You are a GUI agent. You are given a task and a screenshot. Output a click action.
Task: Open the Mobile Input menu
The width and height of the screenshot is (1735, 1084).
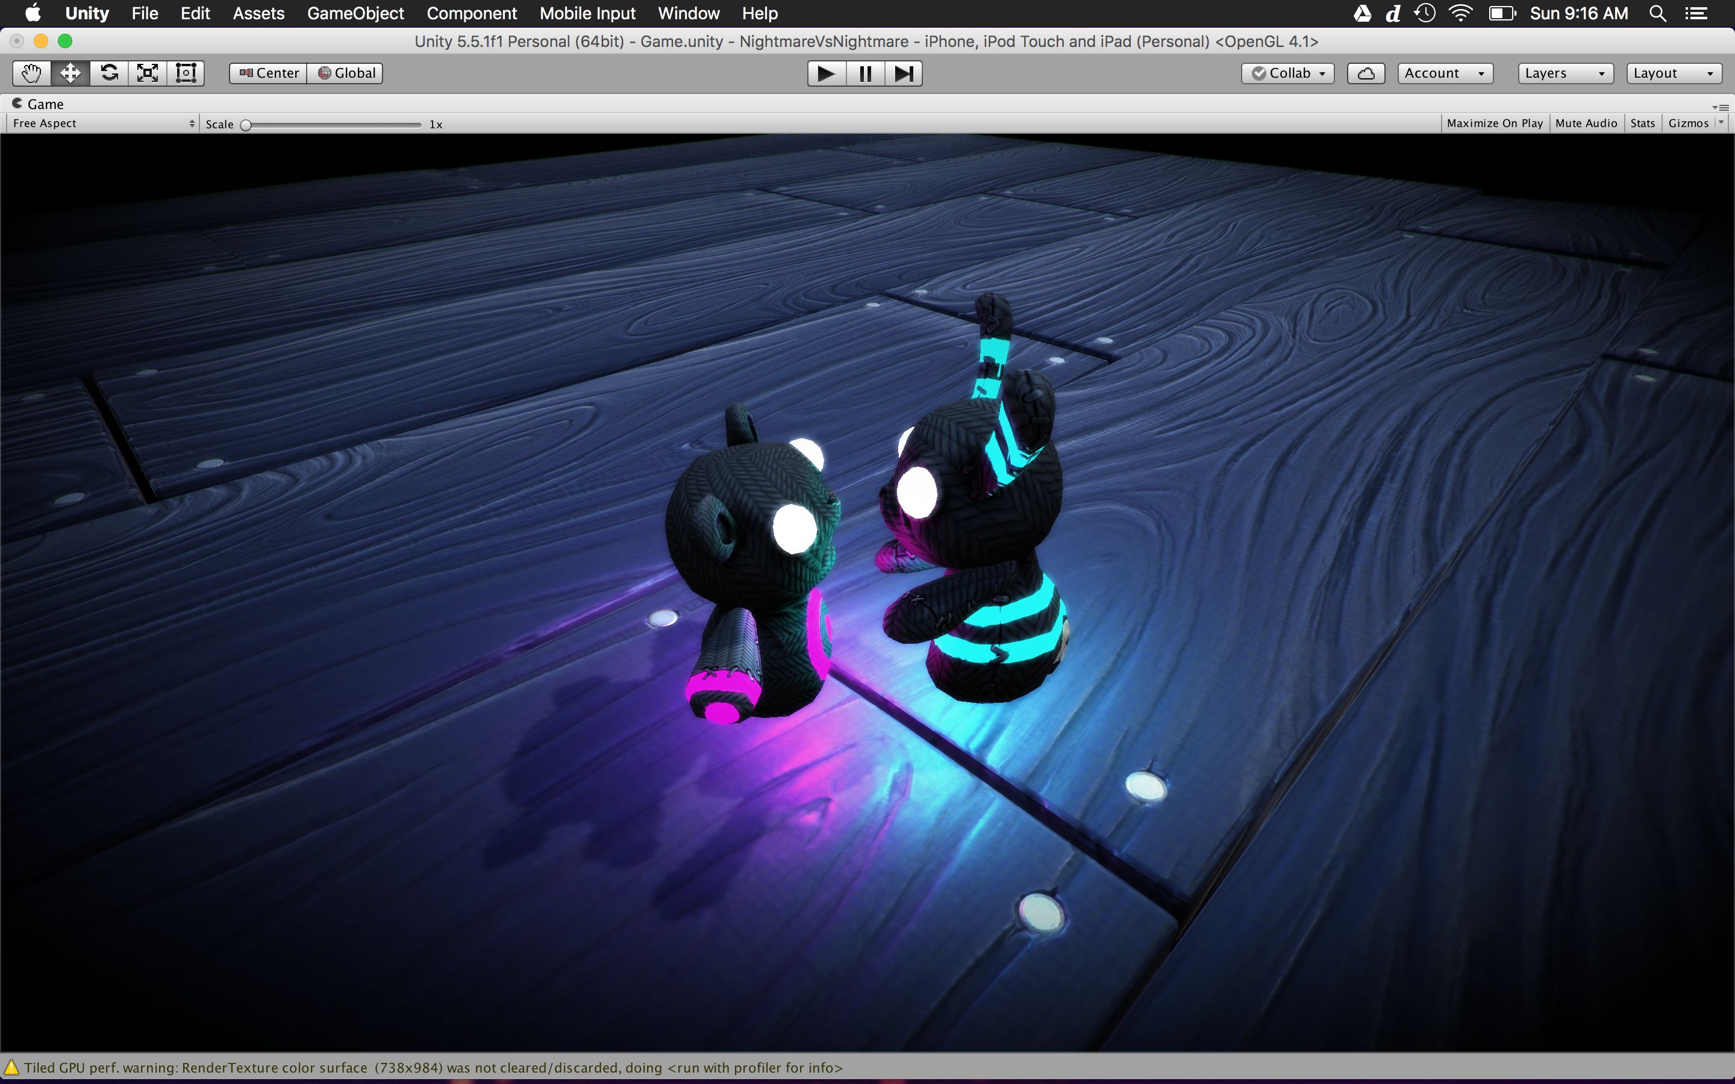tap(587, 14)
